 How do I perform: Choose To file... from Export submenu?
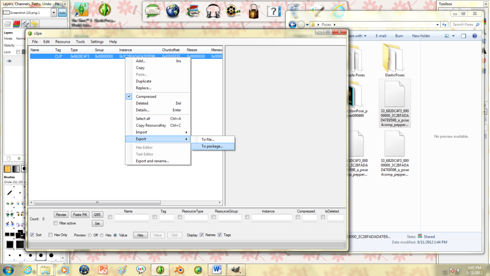tap(213, 139)
